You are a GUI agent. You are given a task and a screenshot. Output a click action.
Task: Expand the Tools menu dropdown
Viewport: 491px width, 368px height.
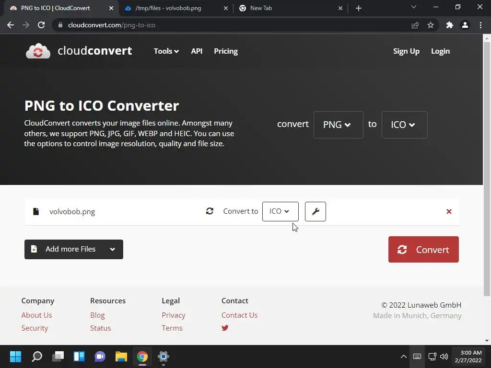pyautogui.click(x=166, y=51)
